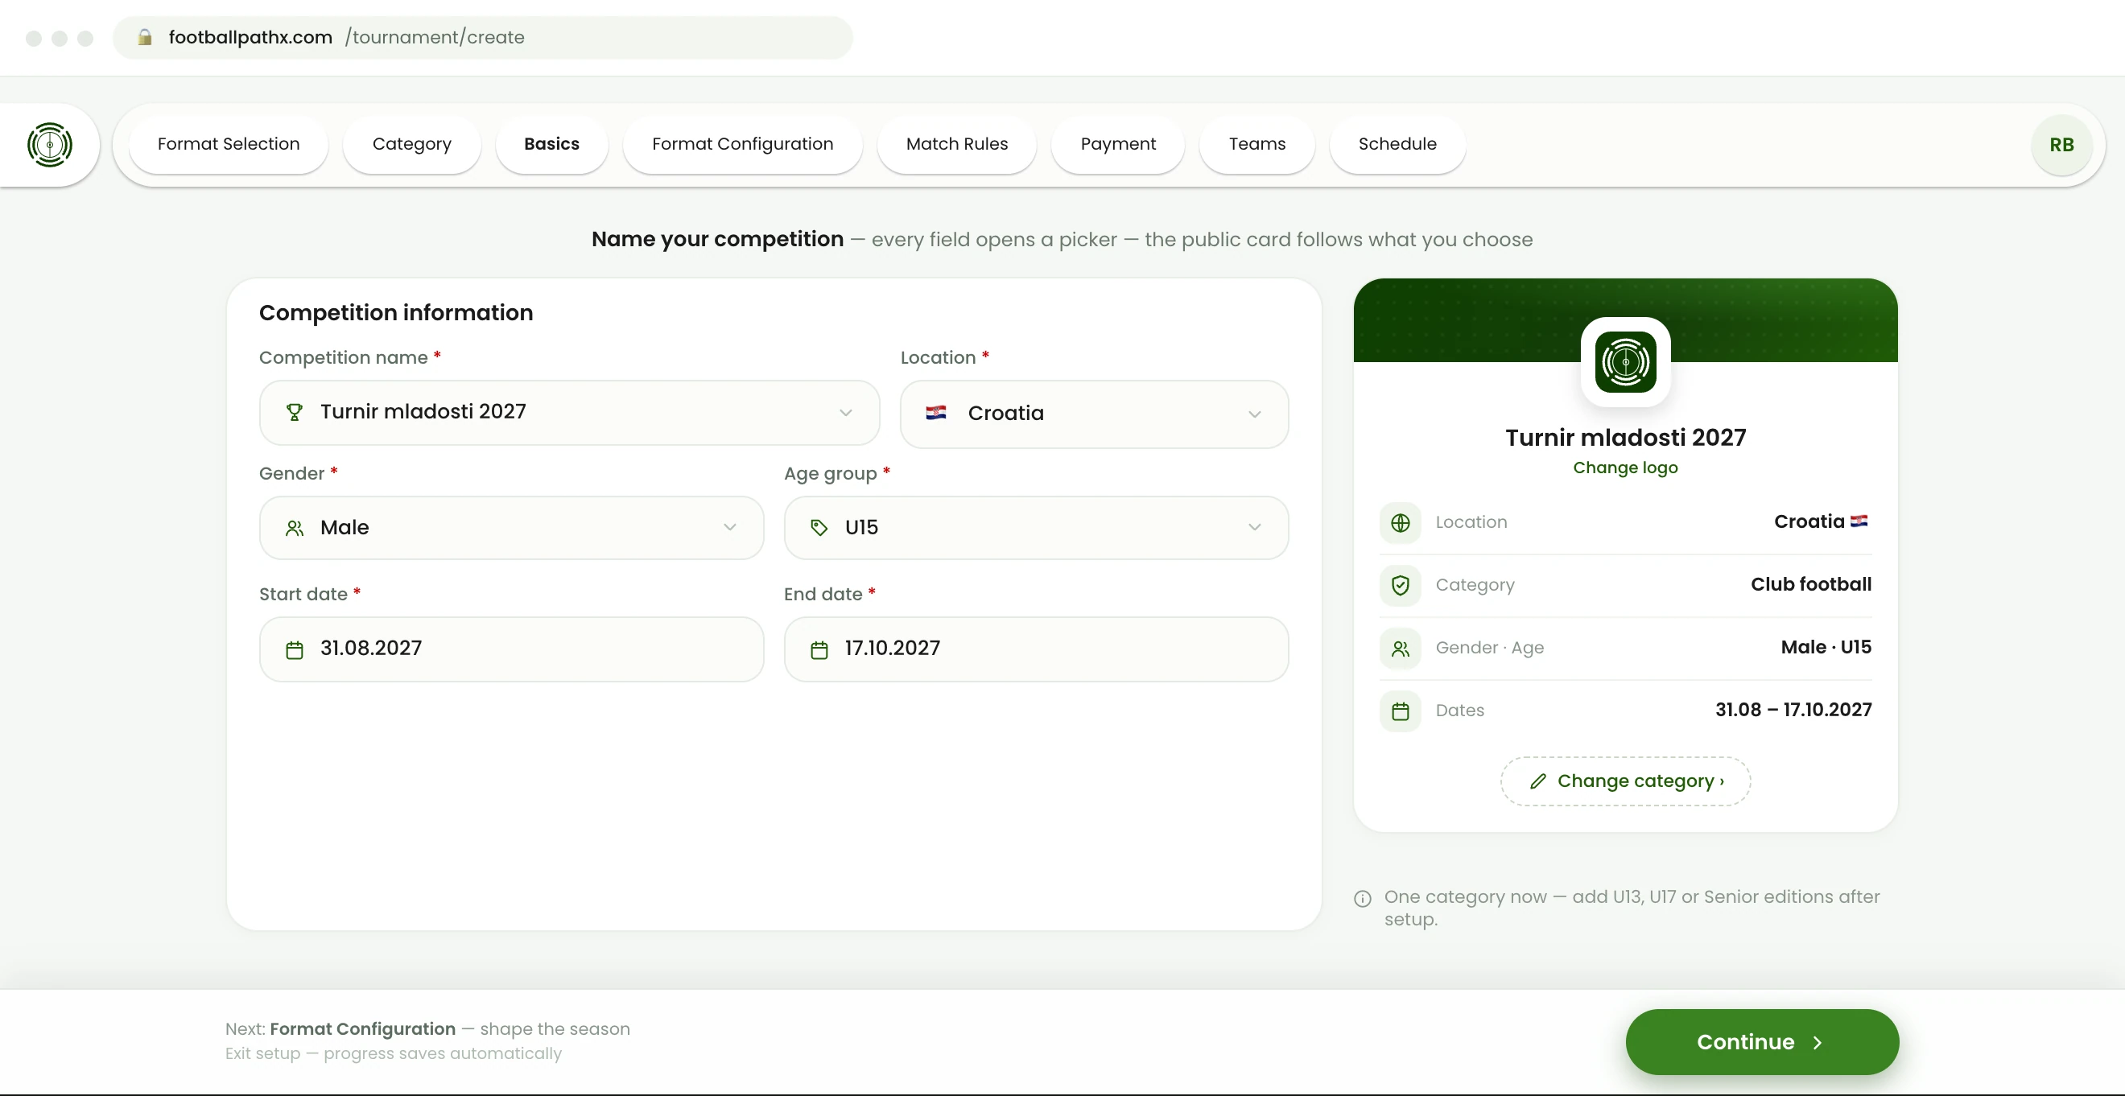Click the chevron in the Age group field
Image resolution: width=2125 pixels, height=1096 pixels.
click(1255, 527)
